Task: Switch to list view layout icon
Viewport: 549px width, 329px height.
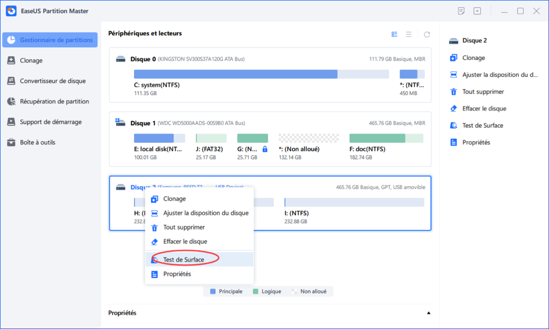Action: tap(408, 34)
